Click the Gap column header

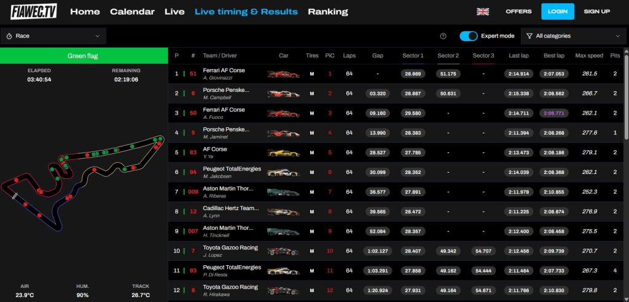[378, 56]
